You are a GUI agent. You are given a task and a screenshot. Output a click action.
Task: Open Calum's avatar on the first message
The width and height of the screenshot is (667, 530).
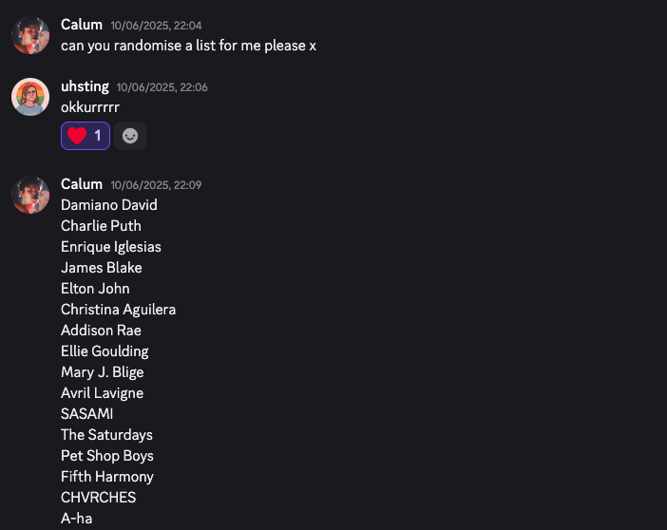click(x=30, y=35)
